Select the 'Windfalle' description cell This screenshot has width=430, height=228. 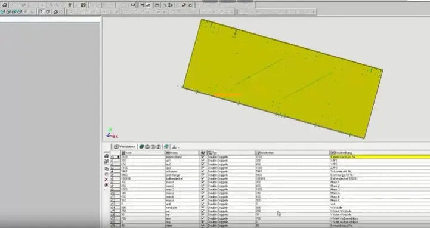click(x=380, y=208)
